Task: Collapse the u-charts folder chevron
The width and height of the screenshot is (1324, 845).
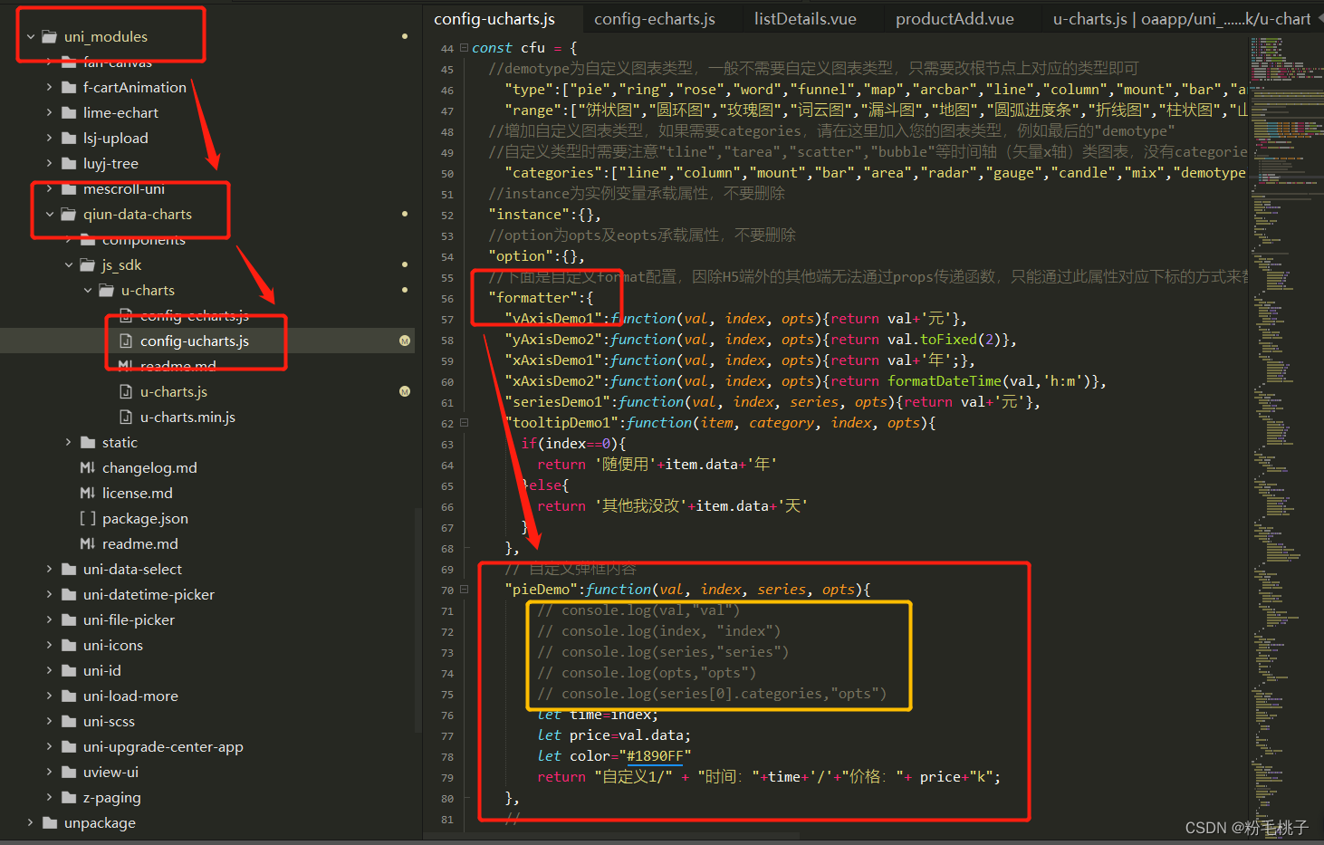Action: pos(88,291)
